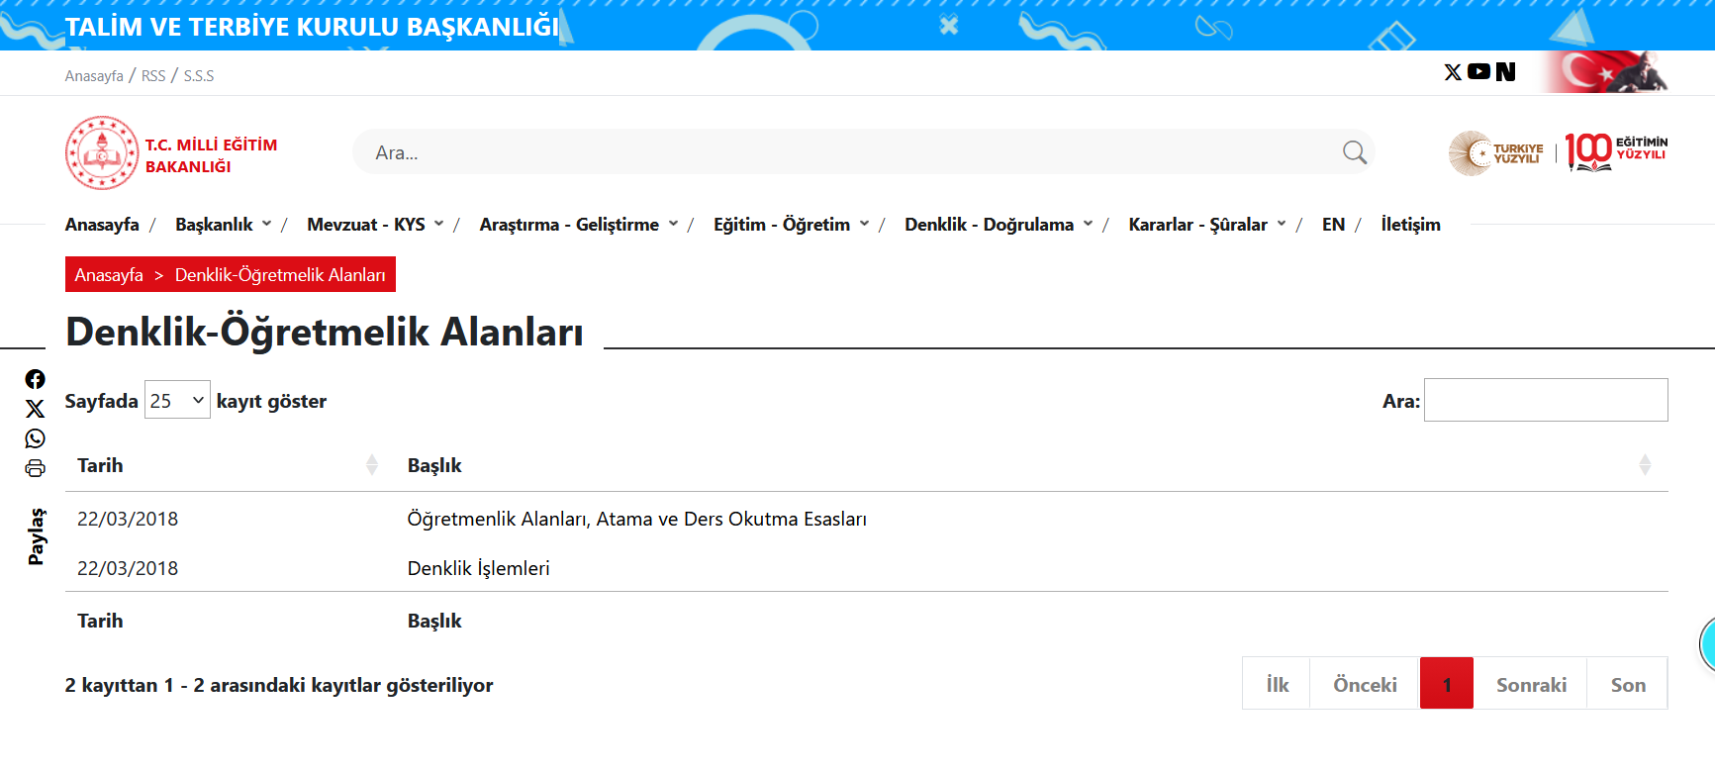The width and height of the screenshot is (1715, 773).
Task: Open the Denklik İşlemleri entry
Action: click(x=478, y=568)
